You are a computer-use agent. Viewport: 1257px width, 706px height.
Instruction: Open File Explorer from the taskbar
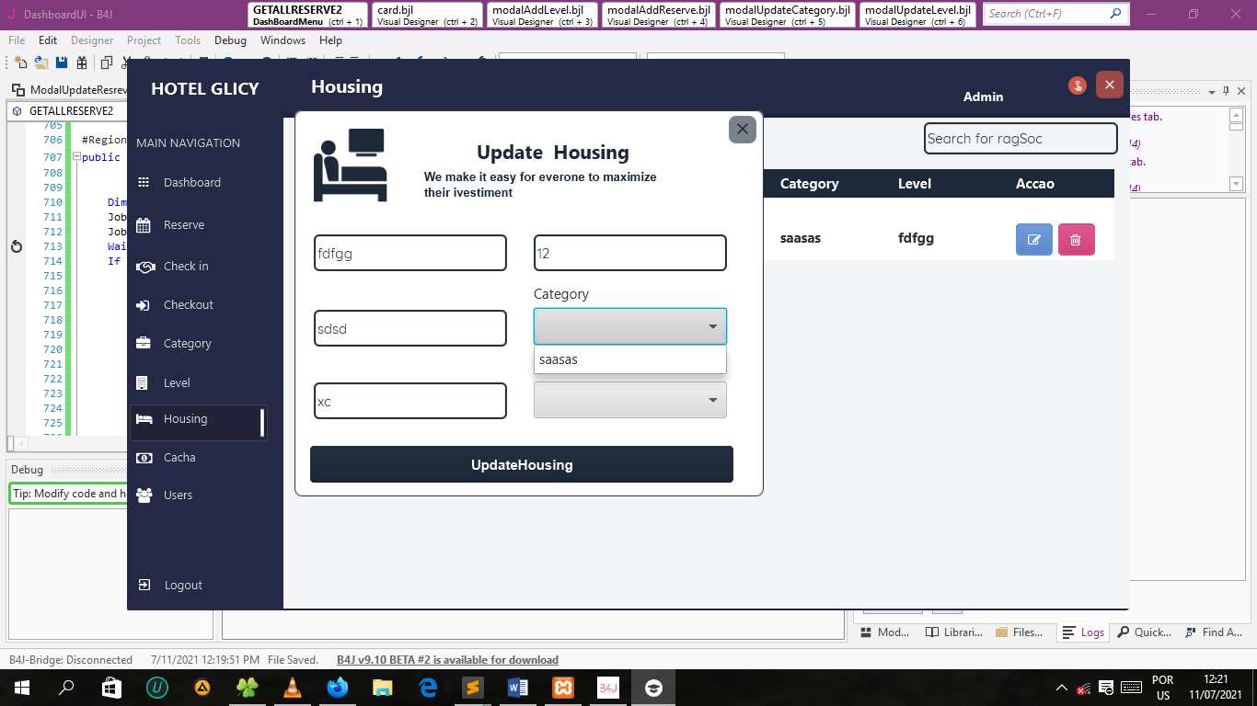[x=383, y=688]
